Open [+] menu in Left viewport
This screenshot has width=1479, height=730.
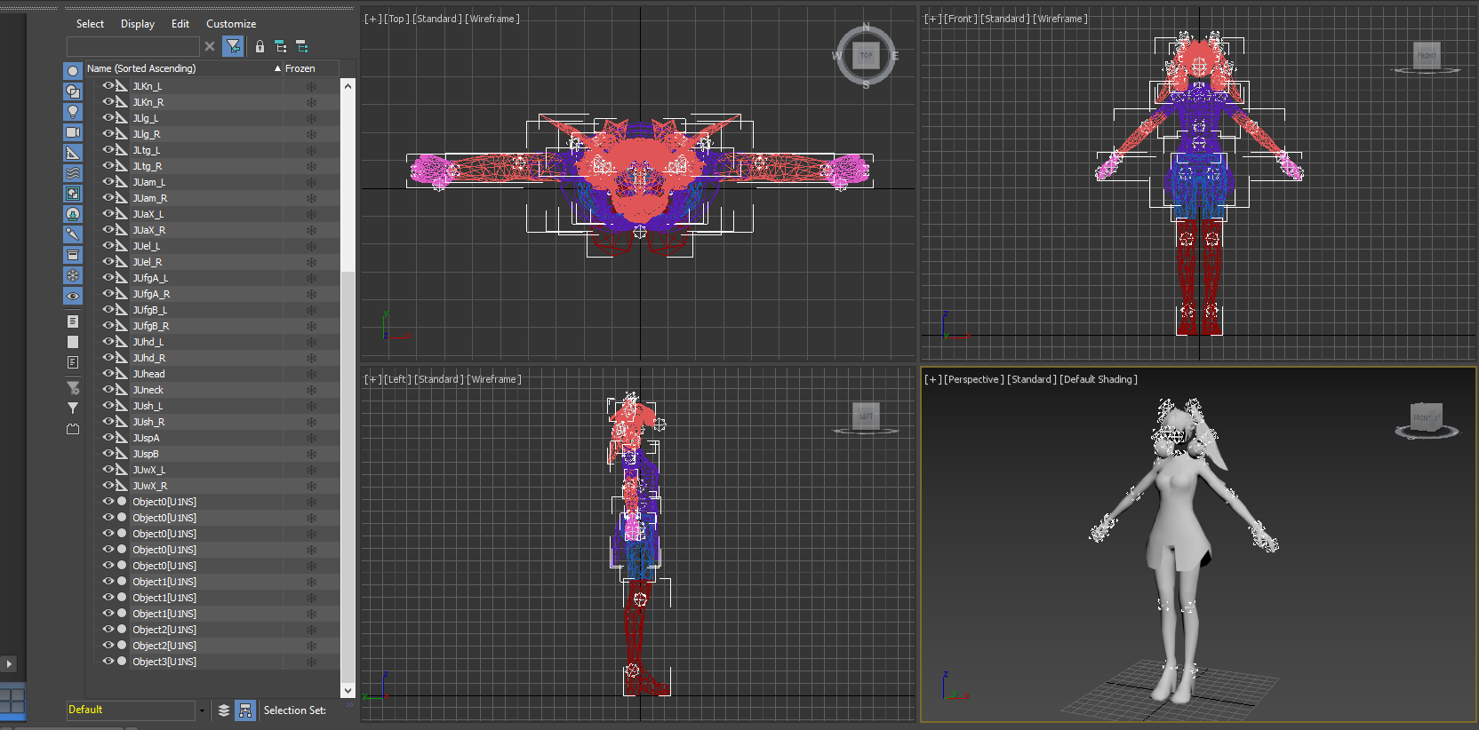click(372, 379)
